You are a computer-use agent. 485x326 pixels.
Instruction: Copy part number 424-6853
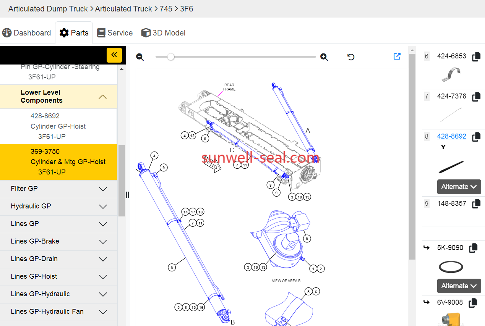coord(476,57)
